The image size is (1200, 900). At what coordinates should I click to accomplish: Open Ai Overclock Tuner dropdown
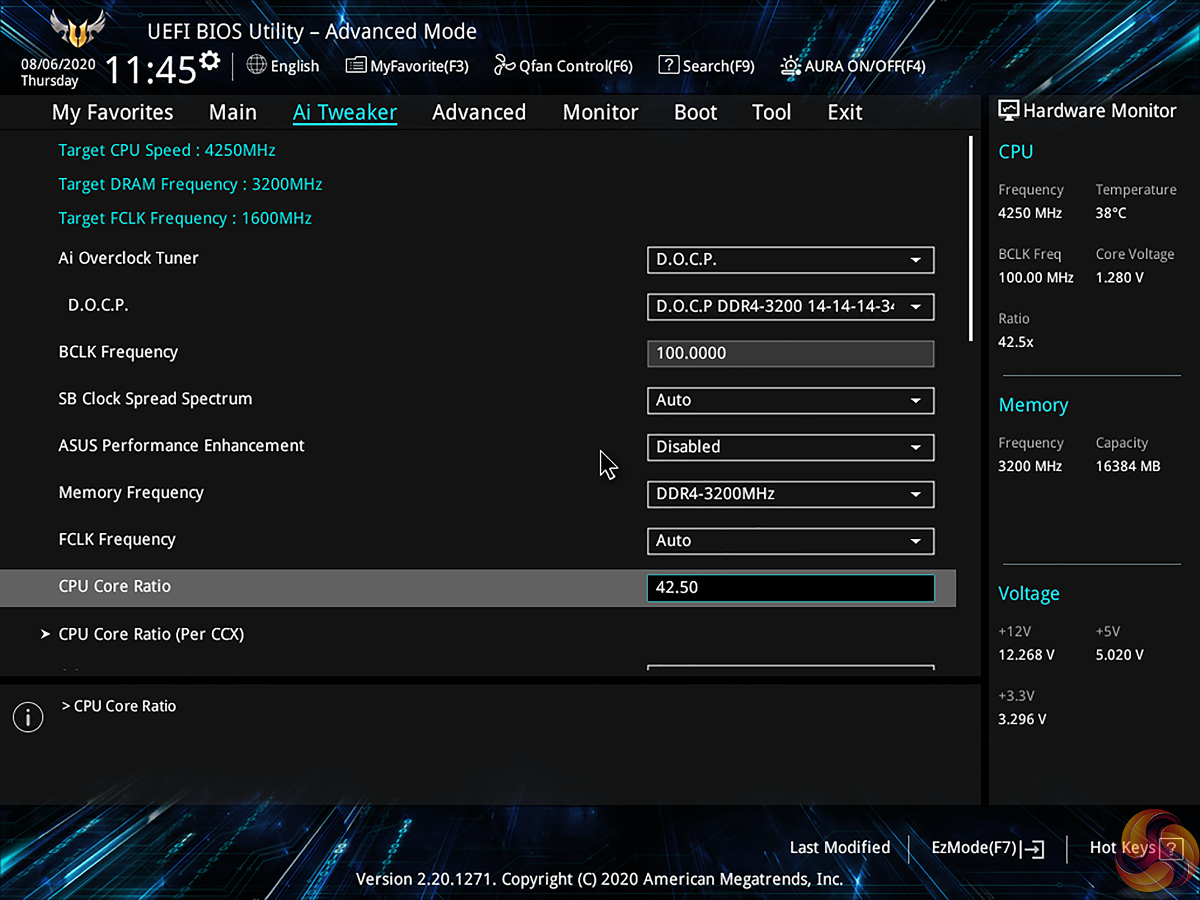click(x=790, y=259)
